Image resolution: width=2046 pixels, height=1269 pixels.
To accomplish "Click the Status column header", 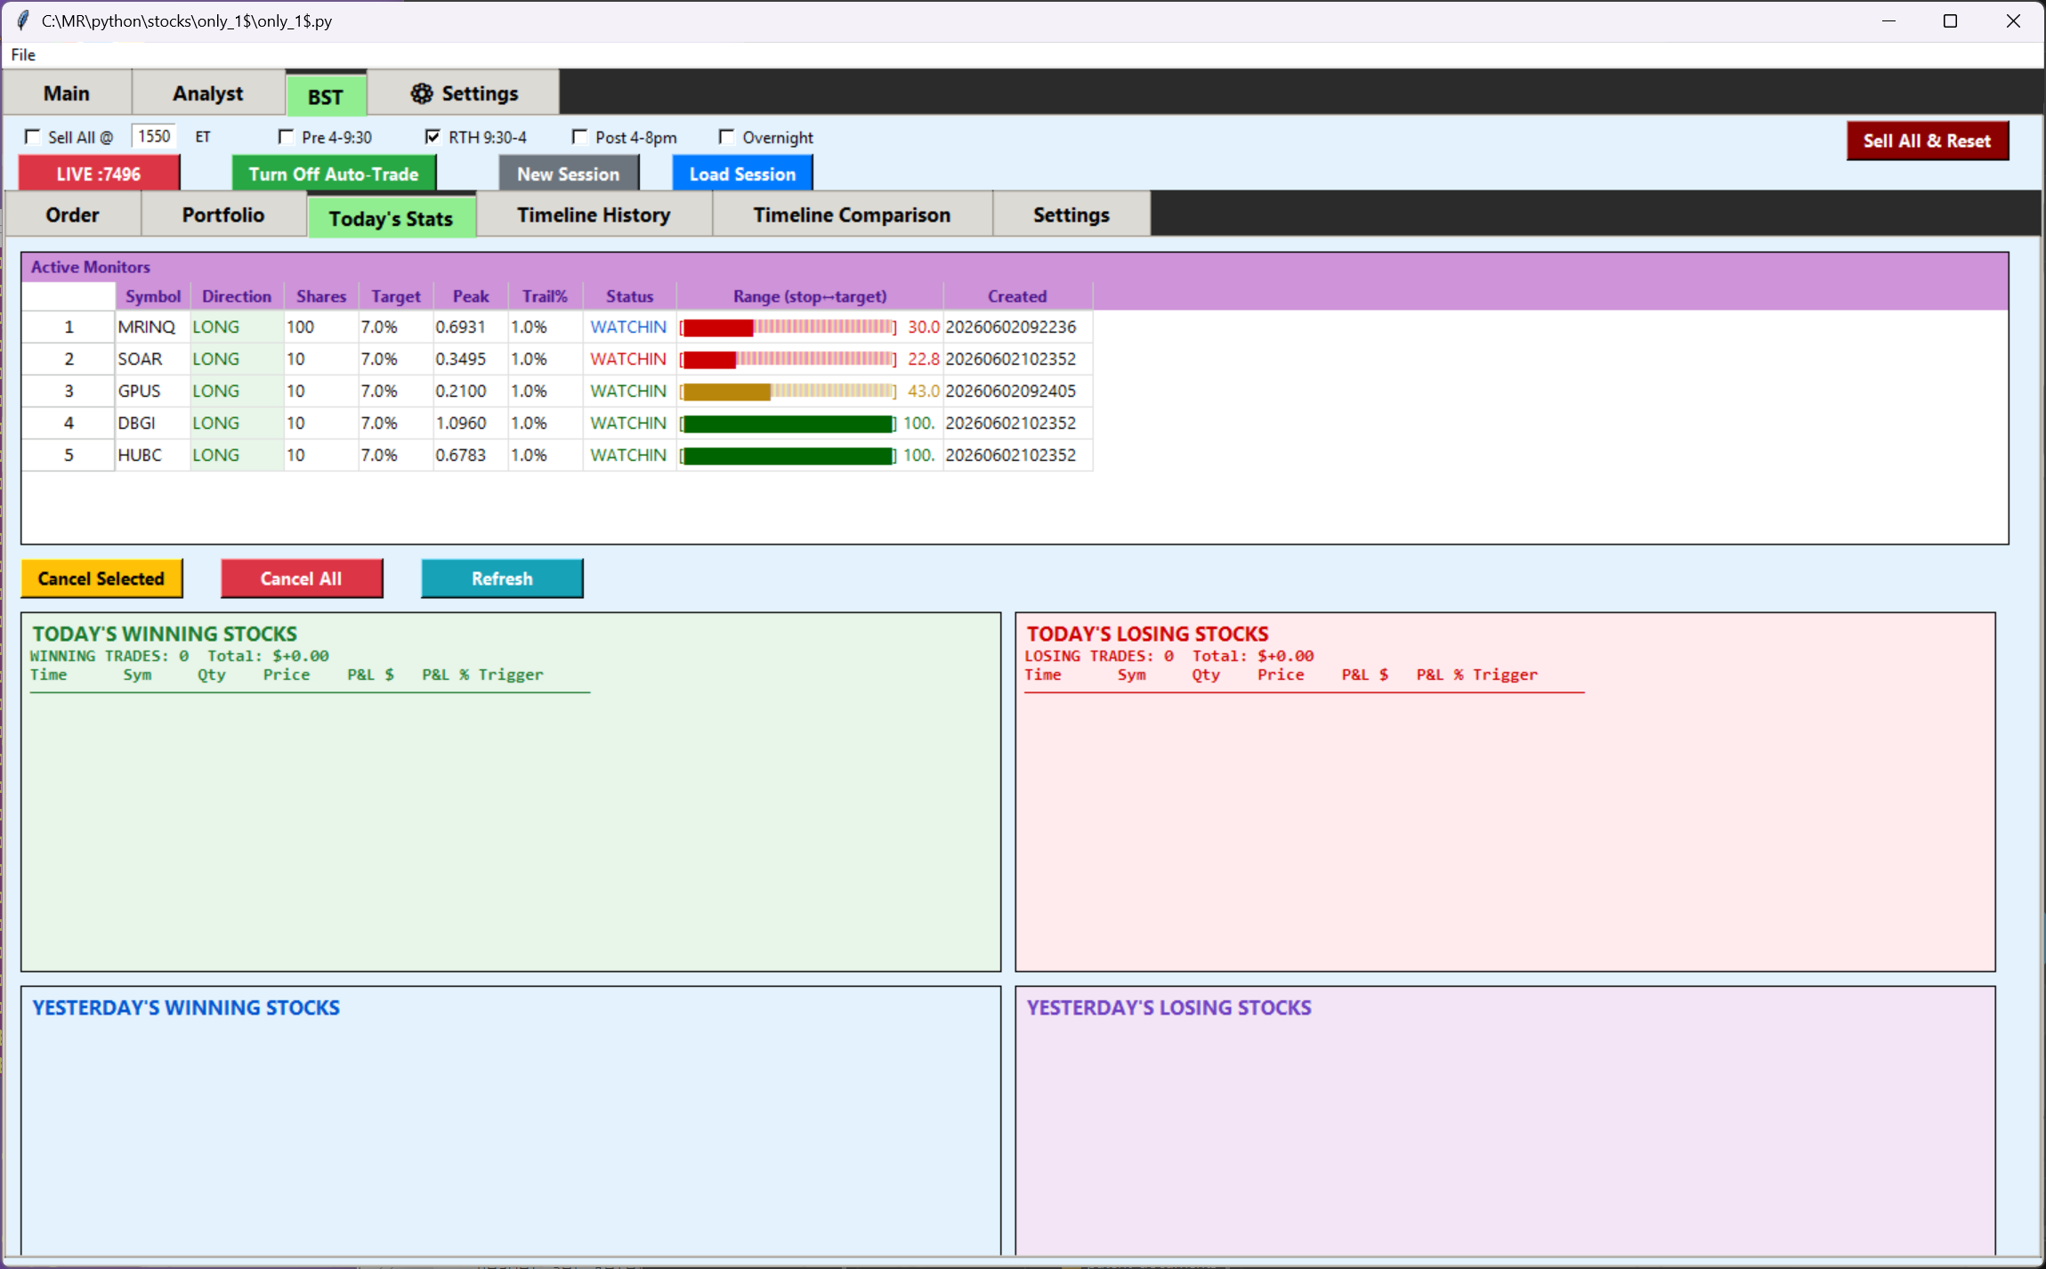I will (630, 296).
